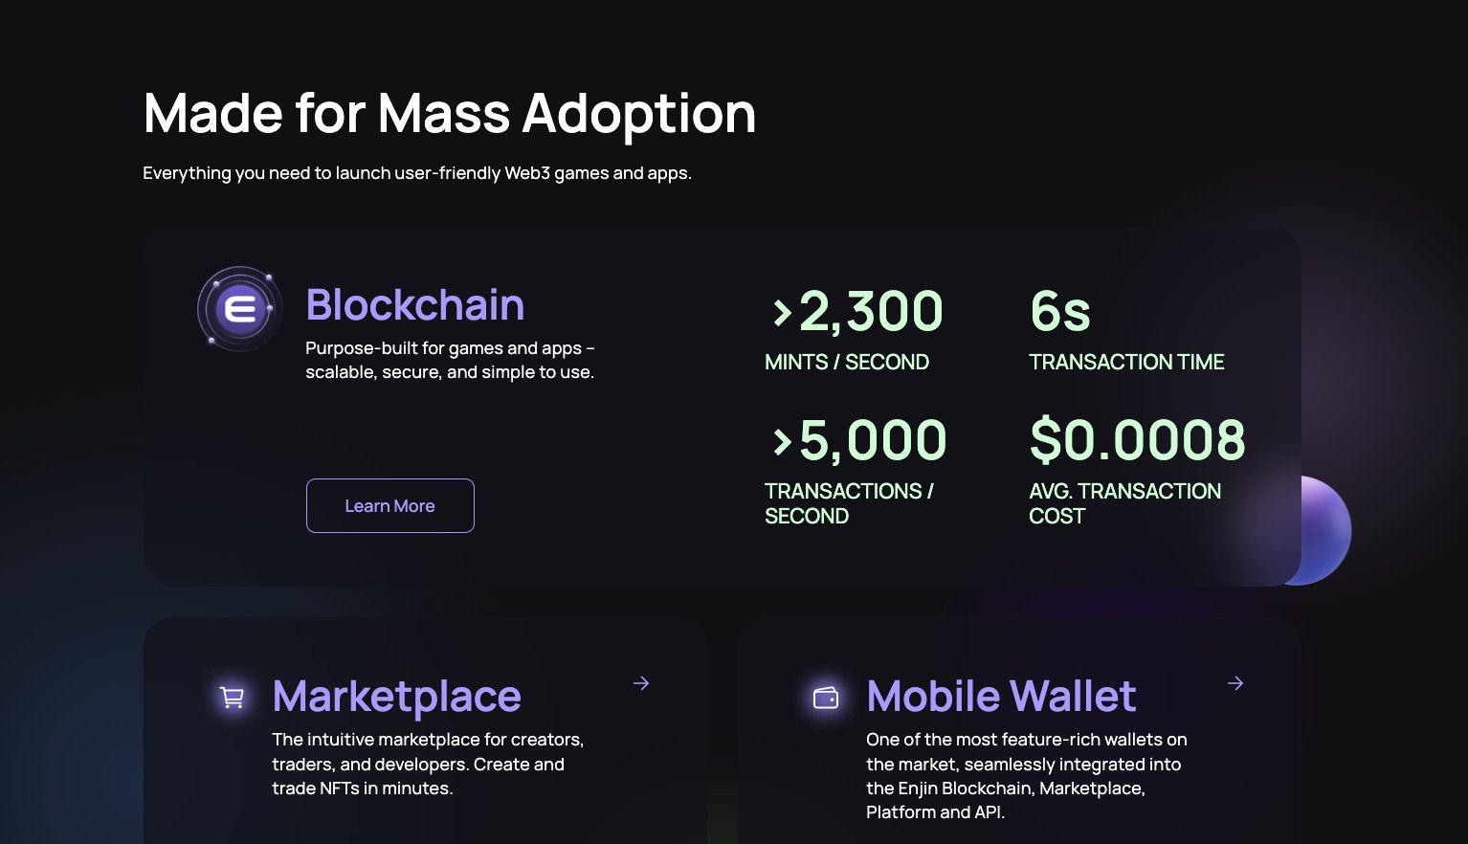Open Mobile Wallet via its arrow icon
Viewport: 1468px width, 844px height.
(1235, 683)
